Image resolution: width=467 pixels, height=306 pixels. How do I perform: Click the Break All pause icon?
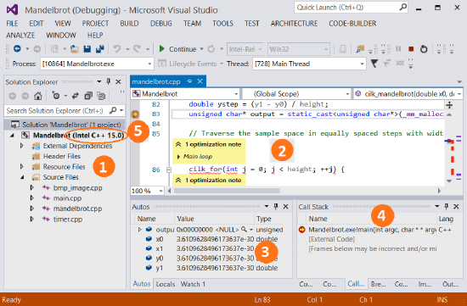pyautogui.click(x=398, y=49)
